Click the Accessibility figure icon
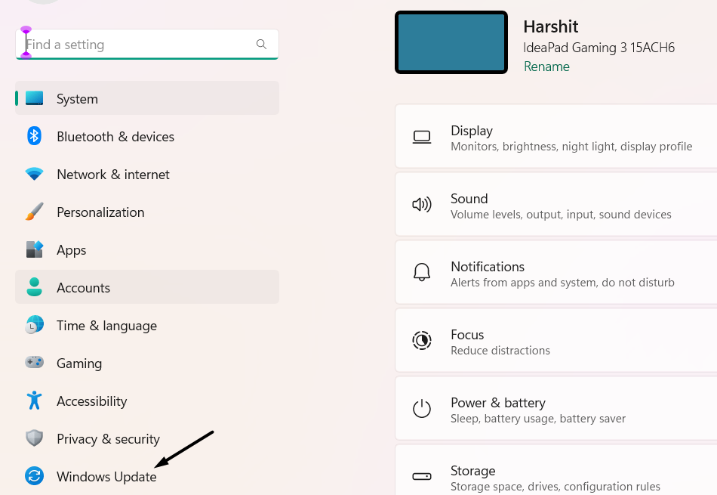717x495 pixels. click(x=34, y=401)
